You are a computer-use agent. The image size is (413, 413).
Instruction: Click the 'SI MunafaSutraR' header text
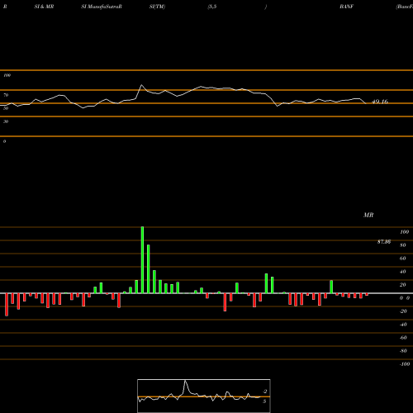(102, 7)
